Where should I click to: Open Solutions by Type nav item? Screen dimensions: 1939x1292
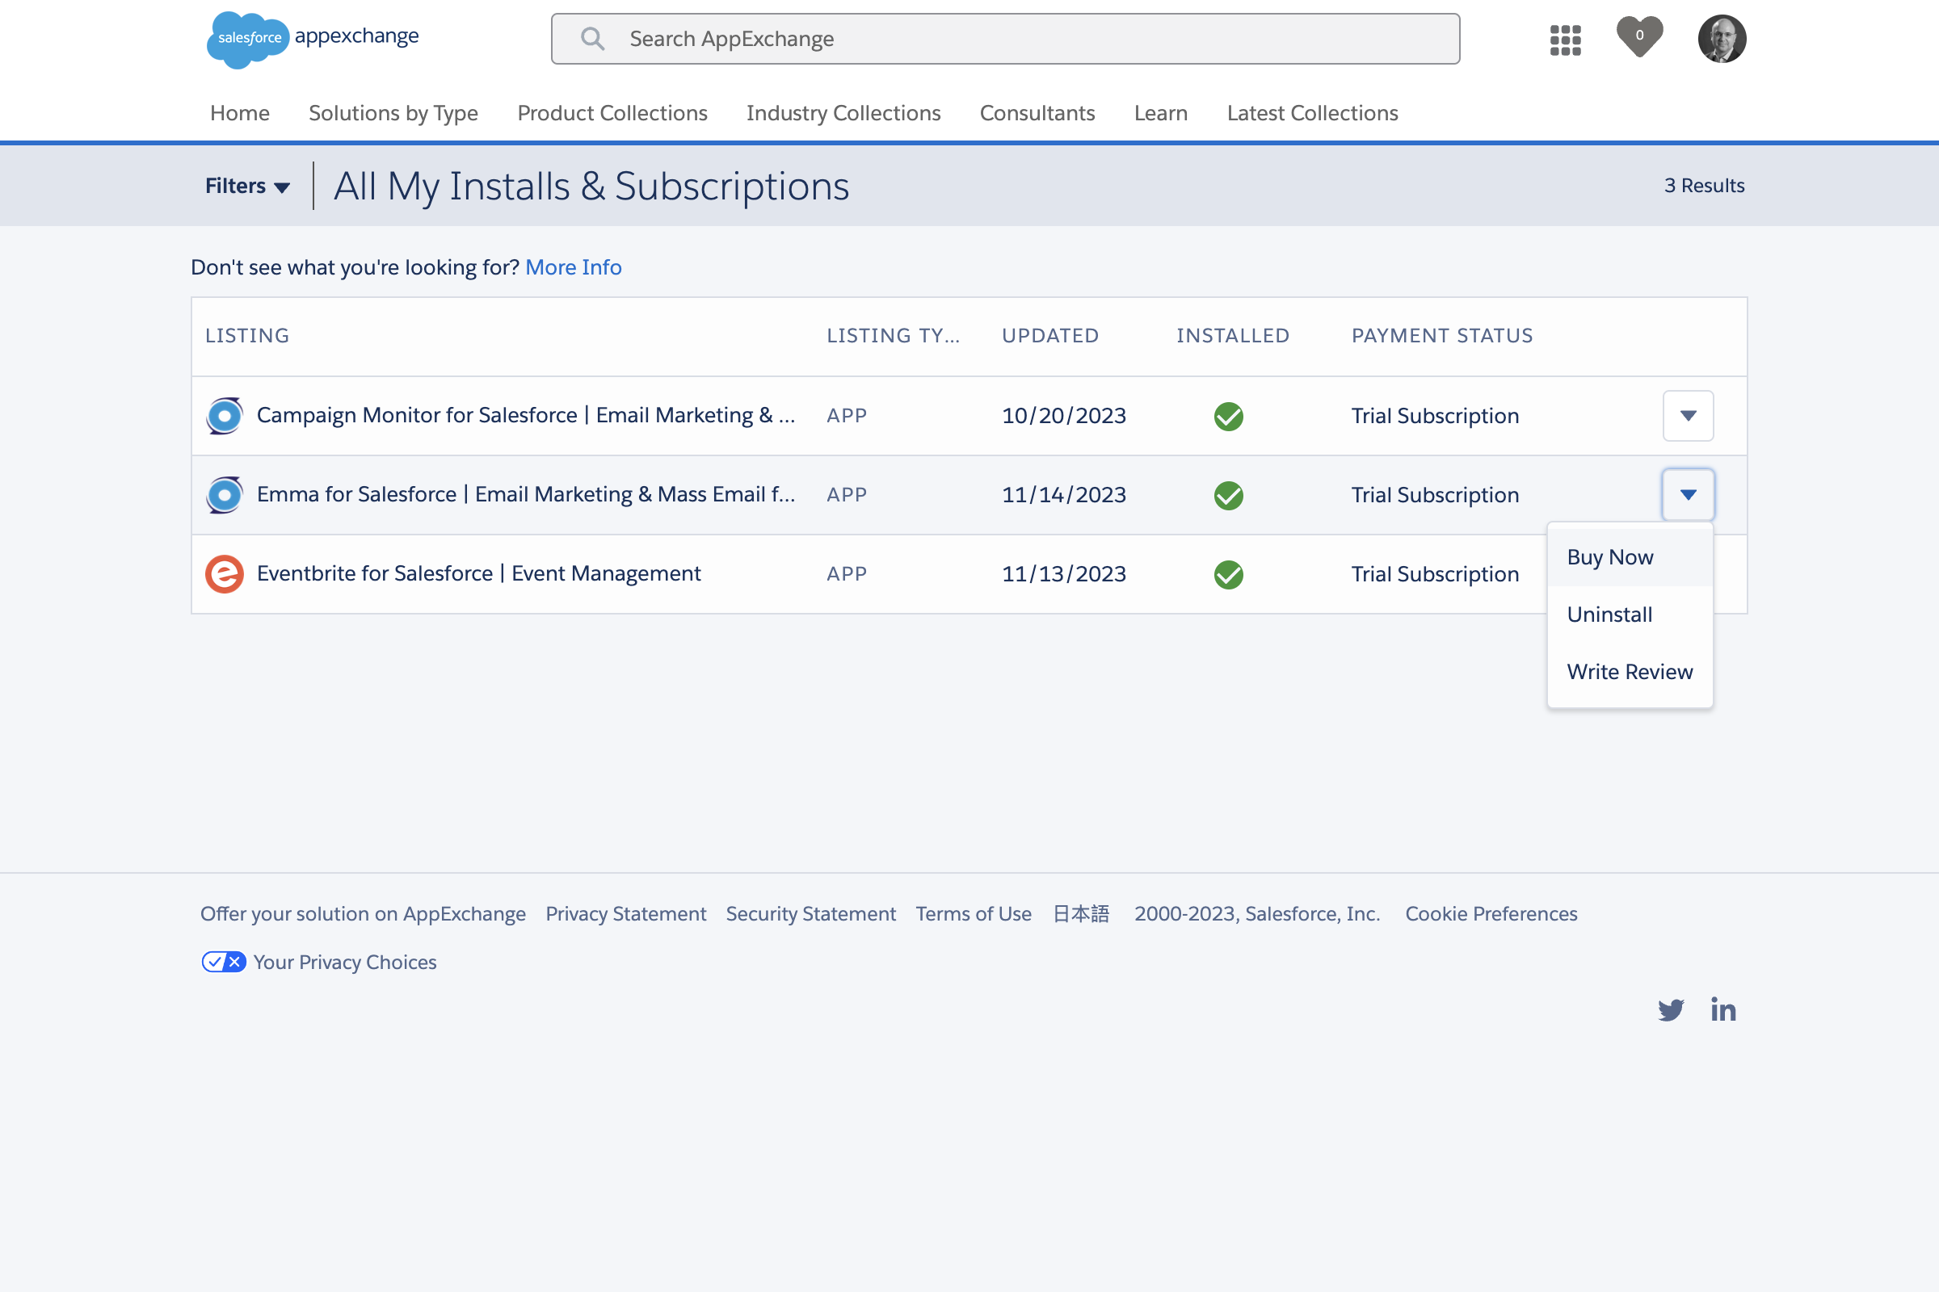(393, 113)
